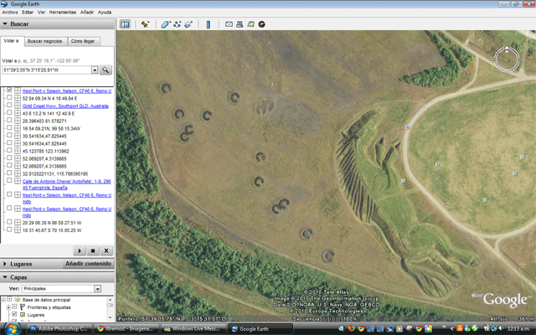Add an image overlay icon

coord(188,24)
